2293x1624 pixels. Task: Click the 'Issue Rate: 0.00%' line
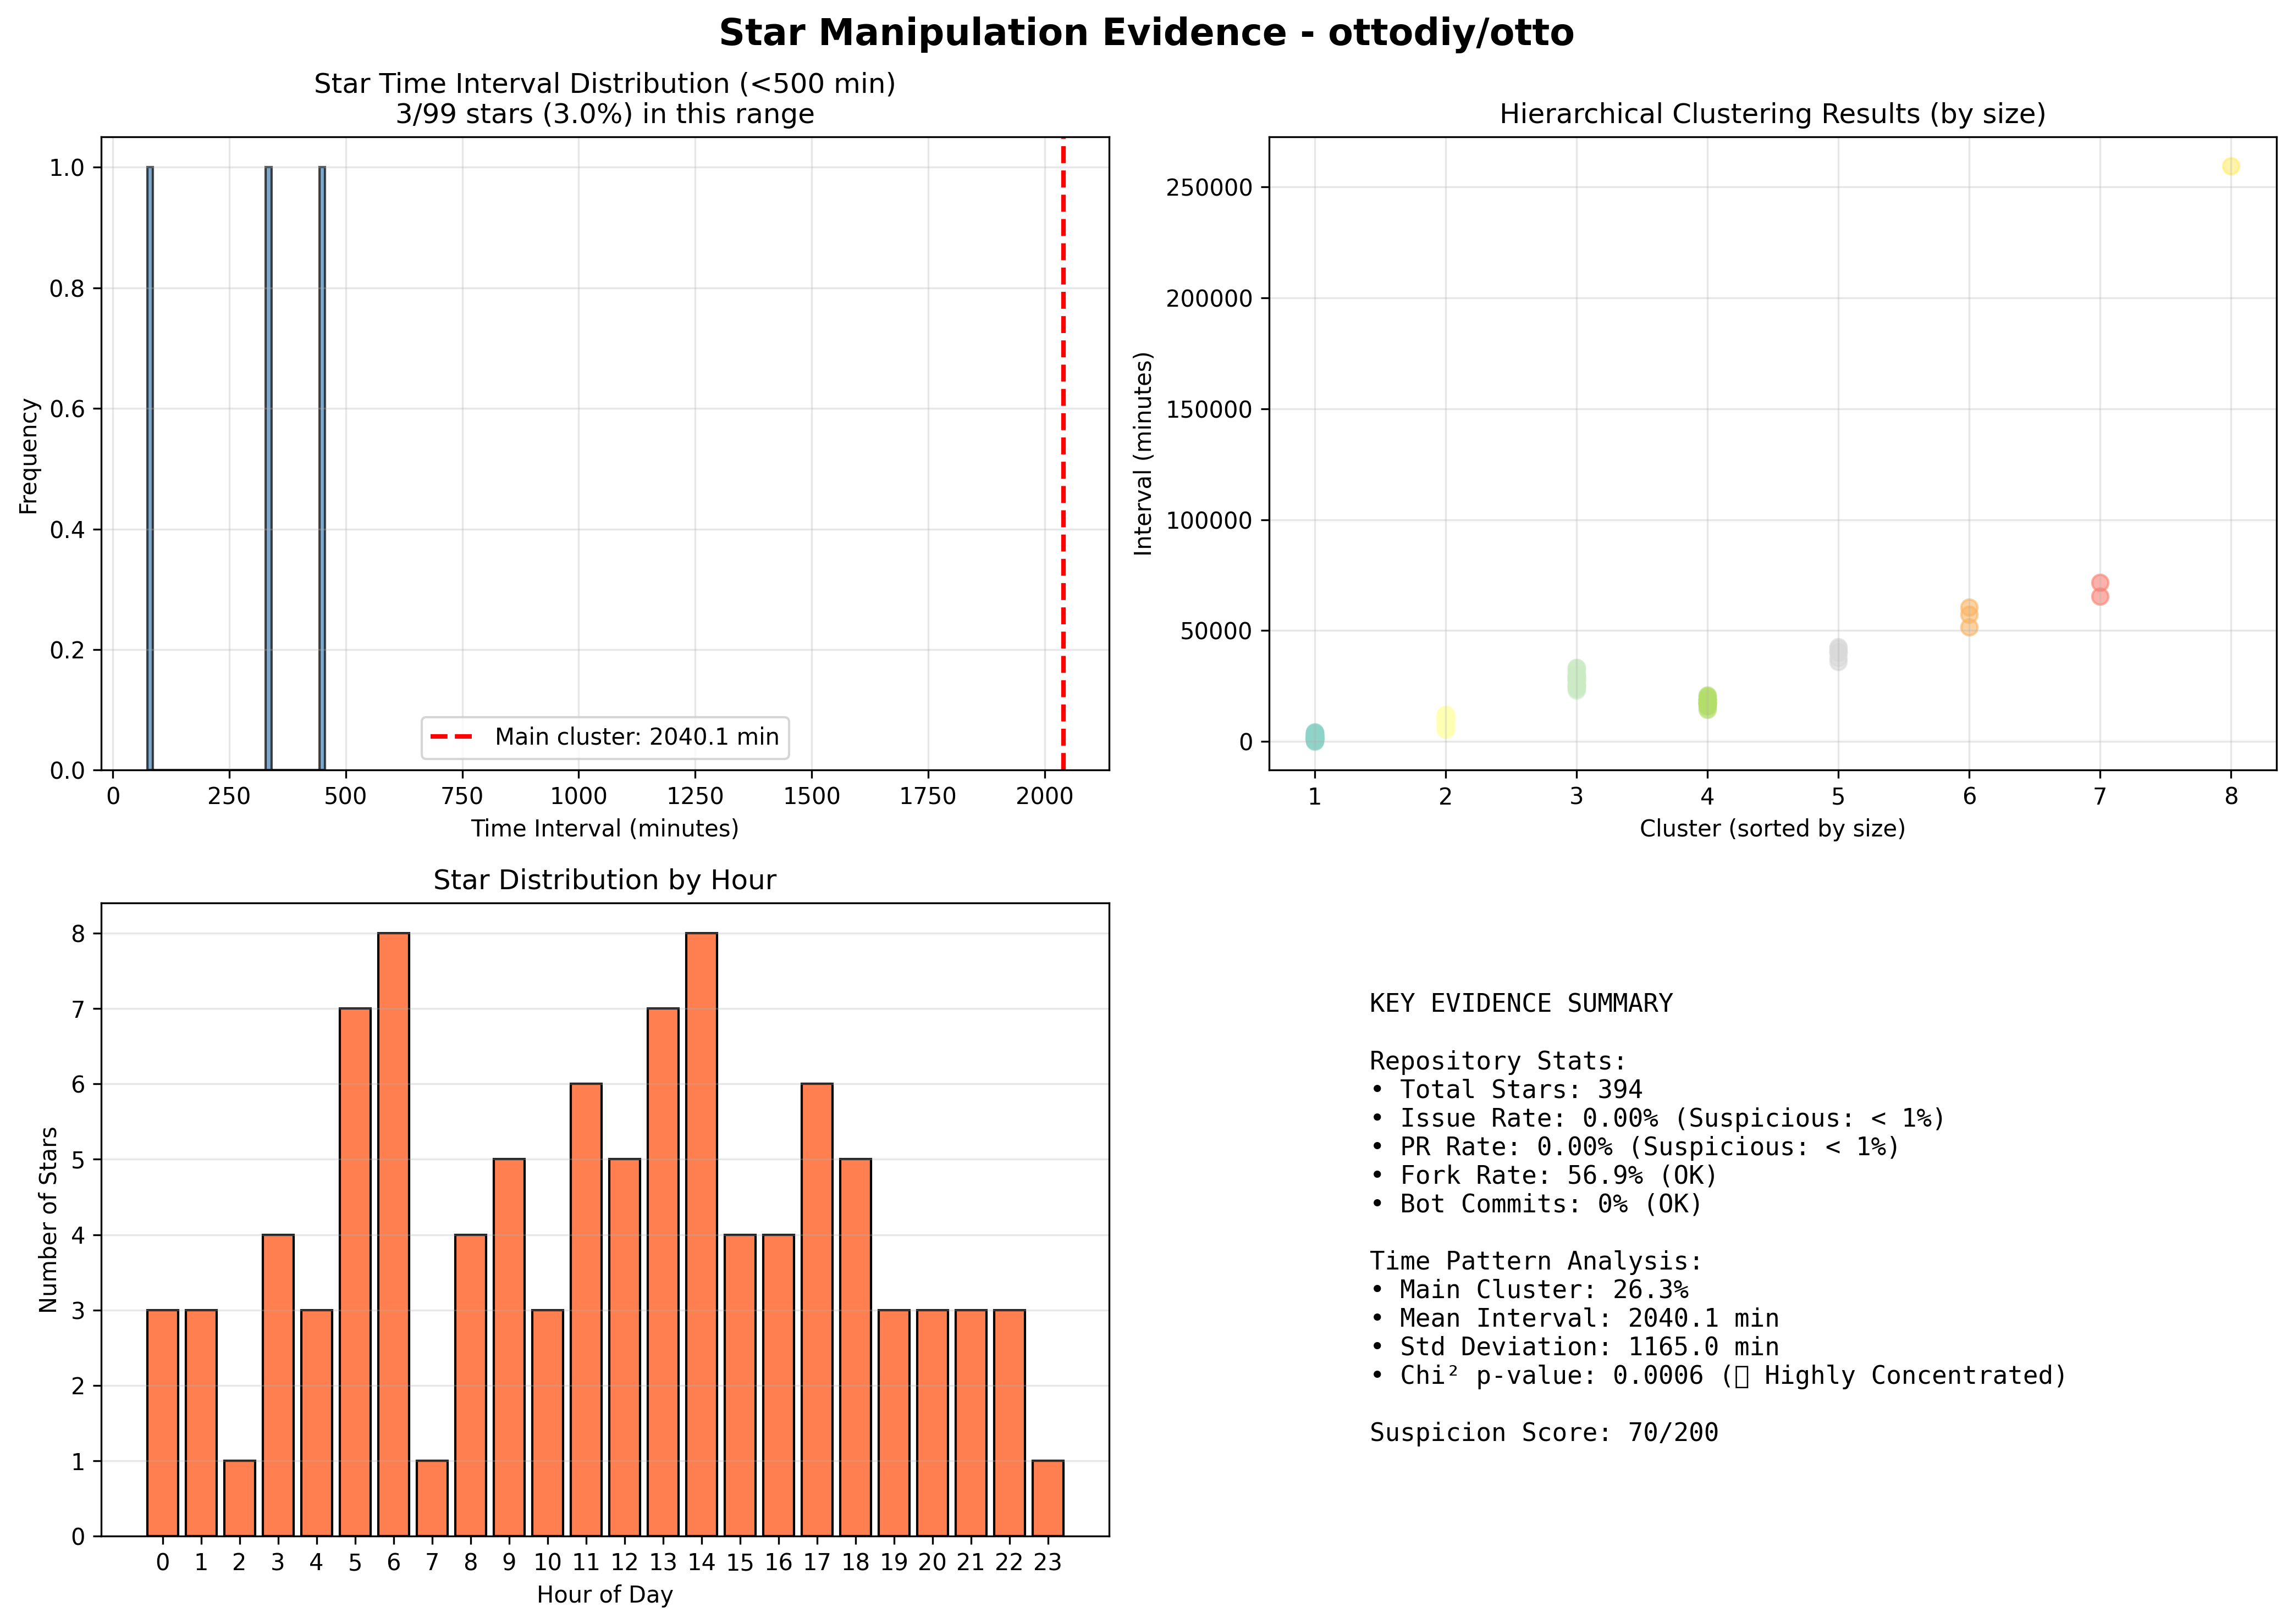click(1658, 1118)
